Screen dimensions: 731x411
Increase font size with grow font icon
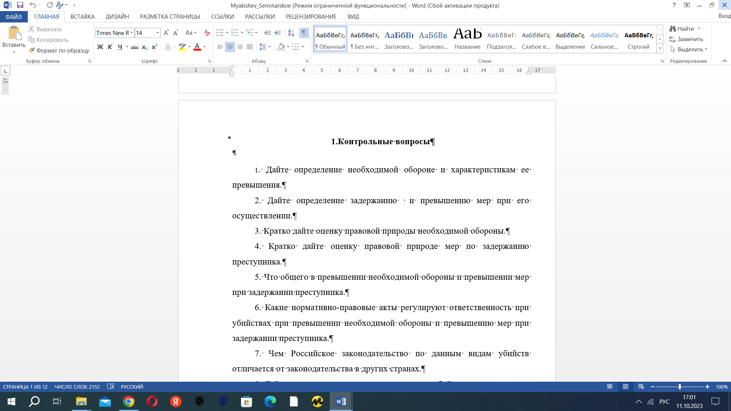click(x=166, y=33)
